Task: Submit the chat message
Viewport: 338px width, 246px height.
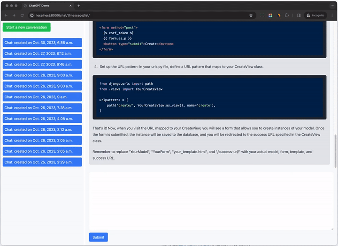Action: (x=98, y=237)
